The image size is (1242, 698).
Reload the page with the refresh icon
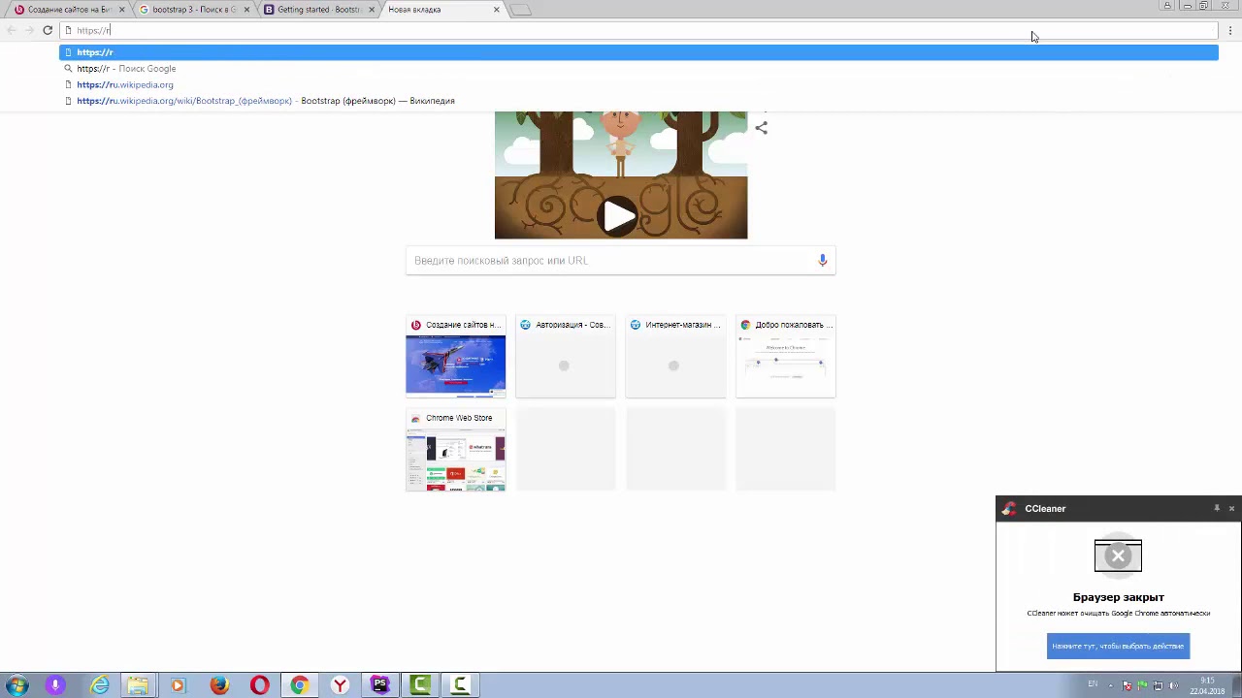(x=47, y=30)
